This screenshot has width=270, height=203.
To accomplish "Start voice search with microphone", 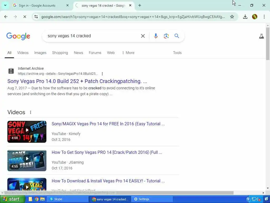I will click(156, 36).
